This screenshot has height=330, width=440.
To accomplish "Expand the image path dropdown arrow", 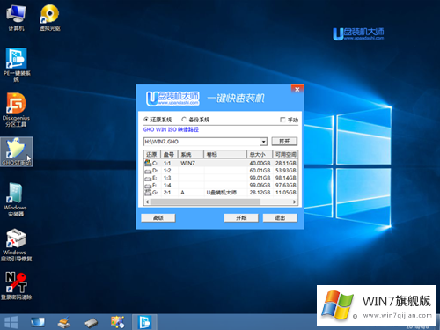I will click(x=263, y=142).
